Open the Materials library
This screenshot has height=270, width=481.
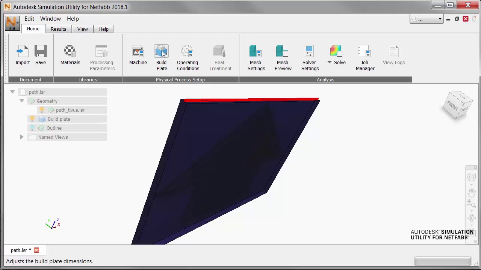[70, 55]
